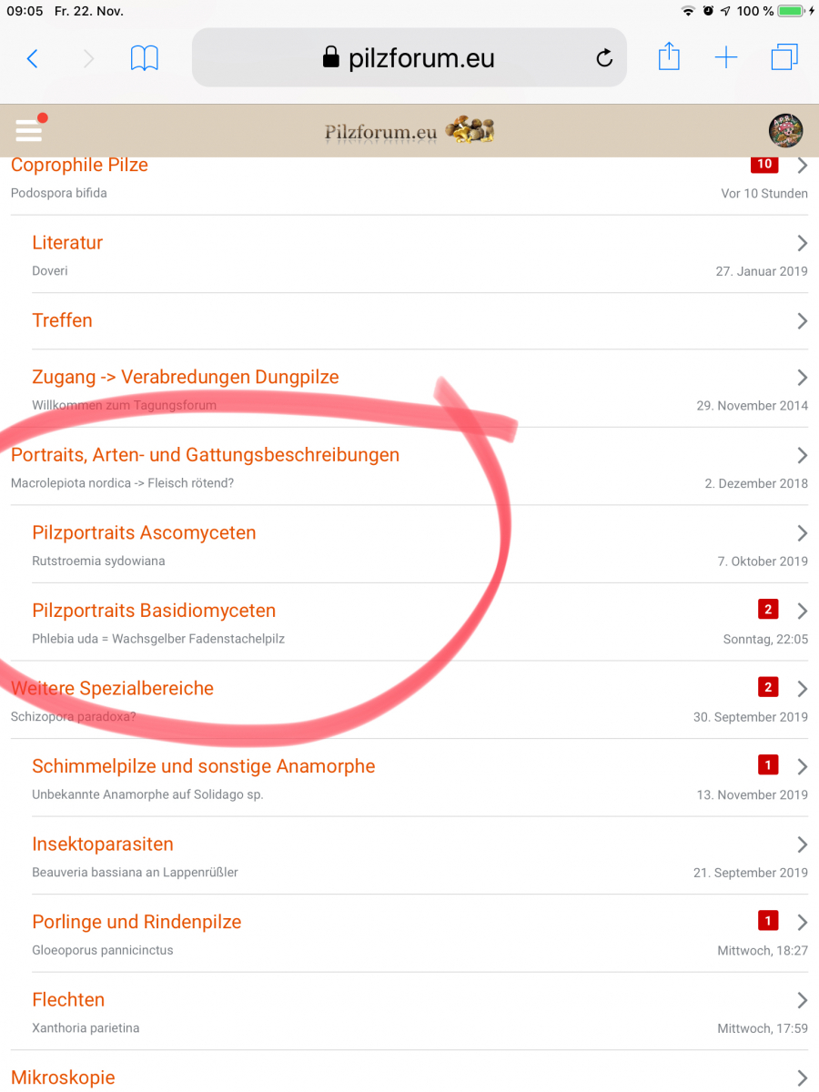Open Schimmelpilze und sonstige Anamorphe section

click(x=203, y=766)
